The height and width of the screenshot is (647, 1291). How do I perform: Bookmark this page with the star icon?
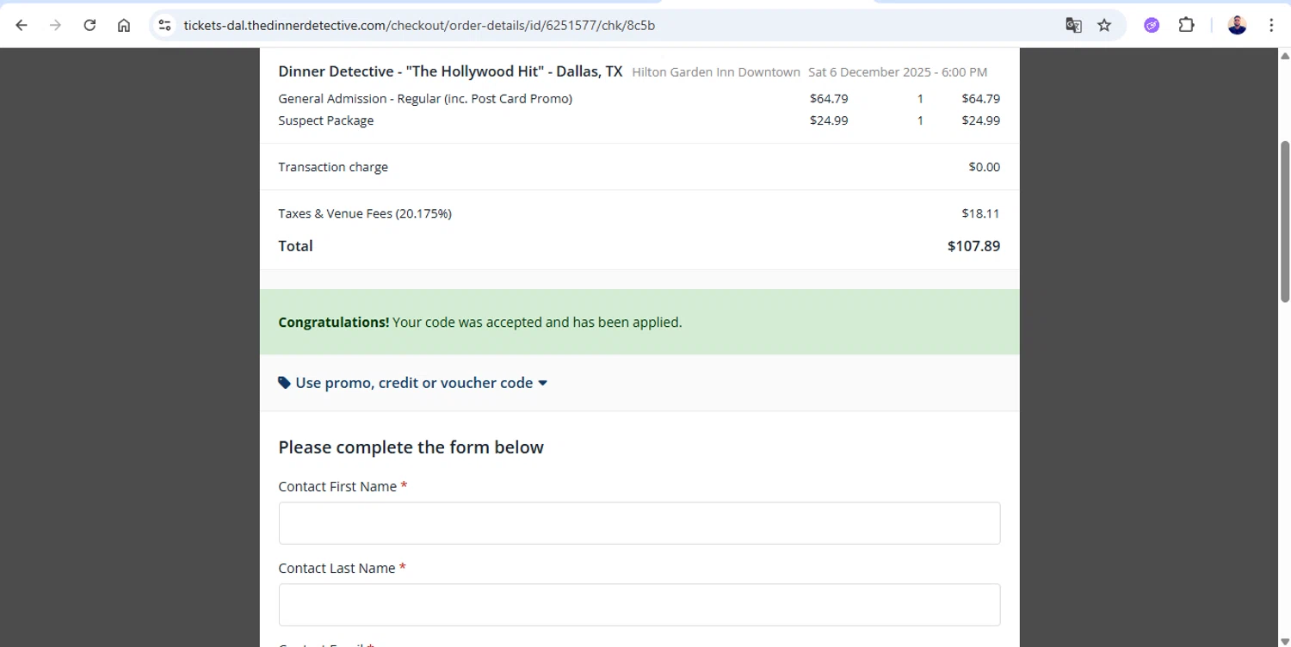[1104, 25]
